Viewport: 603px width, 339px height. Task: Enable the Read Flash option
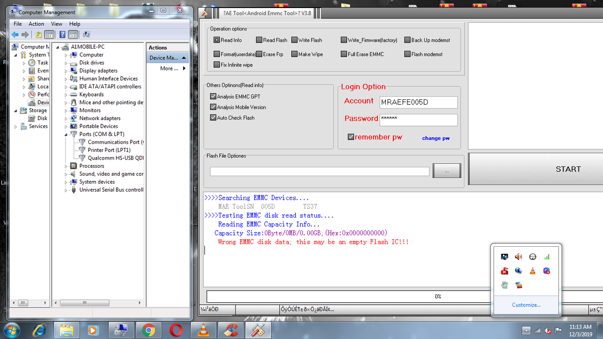259,40
